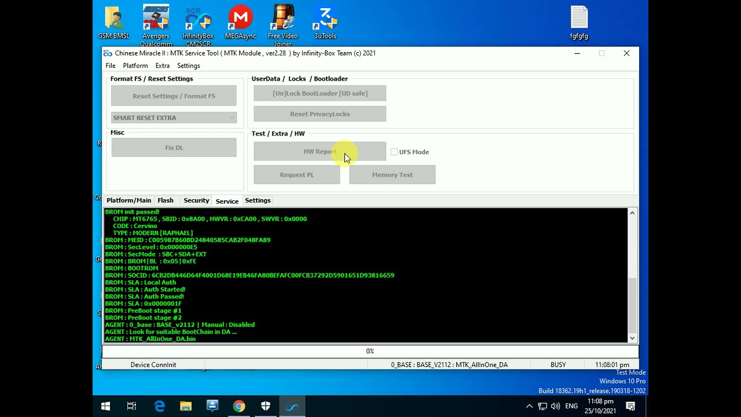Launch Microsoft Edge from the taskbar
This screenshot has height=417, width=741.
tap(159, 407)
